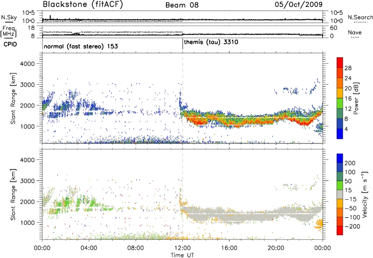Click the '-100' Velocity colorbar tick label

352,217
